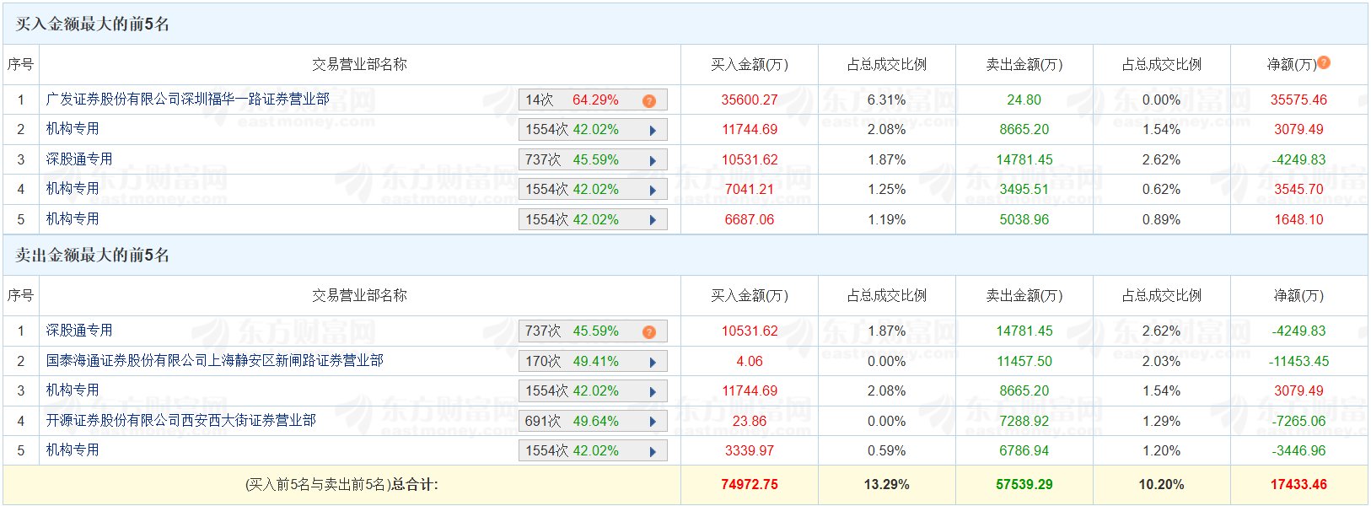This screenshot has height=506, width=1371.
Task: Click the question mark icon in 广发证券 row
Action: coord(648,100)
